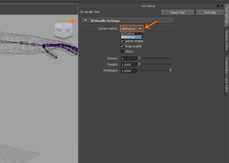Image resolution: width=229 pixels, height=163 pixels.
Task: Switch to the Attribute Editor tab
Action: point(226,40)
